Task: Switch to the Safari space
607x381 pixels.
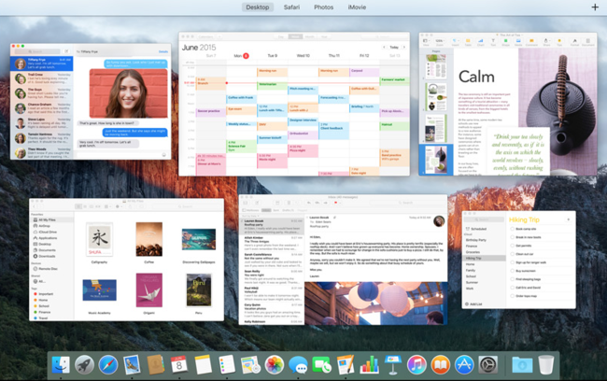Action: point(292,7)
